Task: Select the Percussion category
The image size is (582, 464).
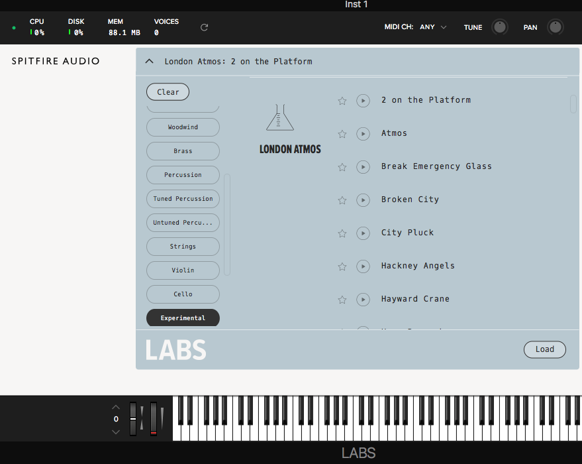Action: [x=183, y=175]
